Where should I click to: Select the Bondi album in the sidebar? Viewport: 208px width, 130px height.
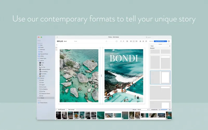click(42, 63)
